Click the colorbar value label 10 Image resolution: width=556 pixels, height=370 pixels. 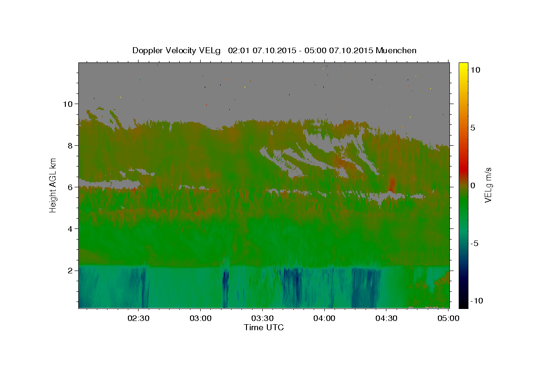tap(475, 69)
